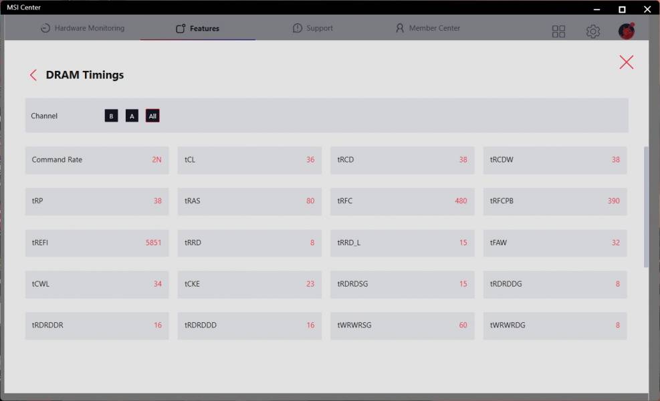The image size is (660, 401).
Task: Close the DRAM Timings panel with the red X
Action: click(x=626, y=62)
